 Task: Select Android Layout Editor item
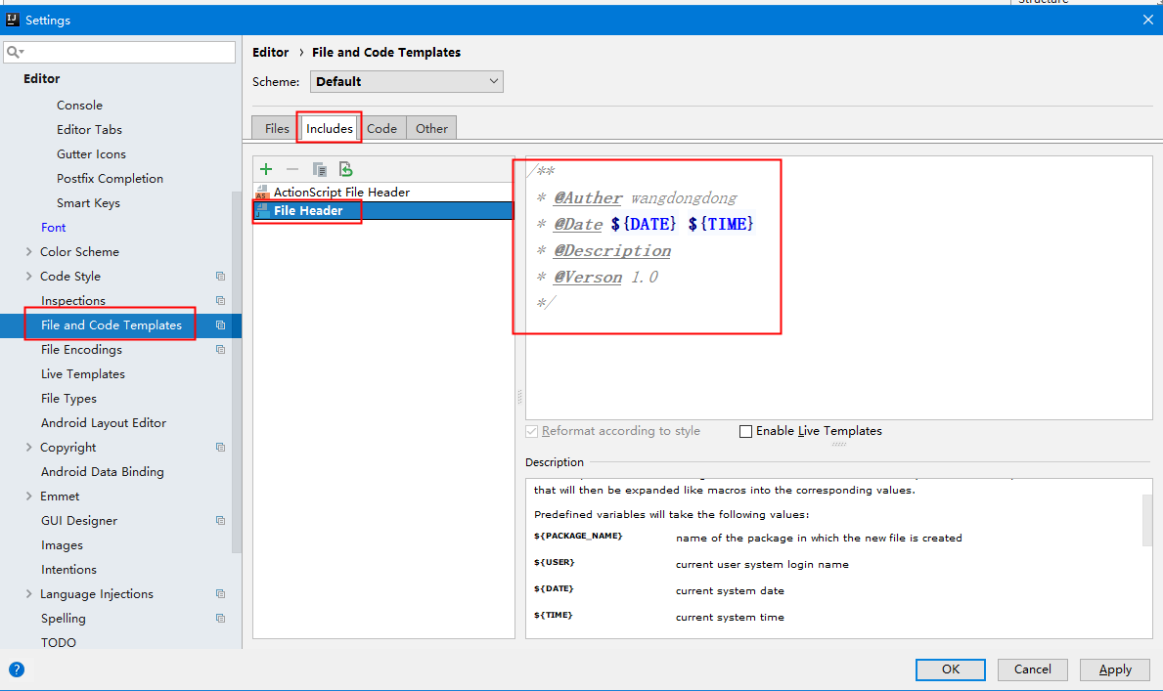[104, 422]
